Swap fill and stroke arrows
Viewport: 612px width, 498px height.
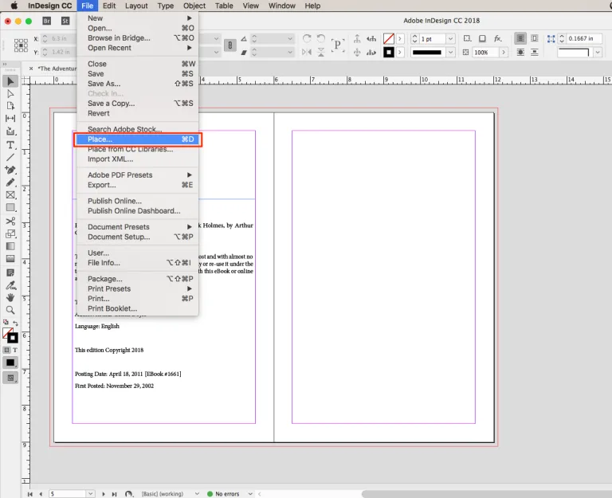(16, 323)
